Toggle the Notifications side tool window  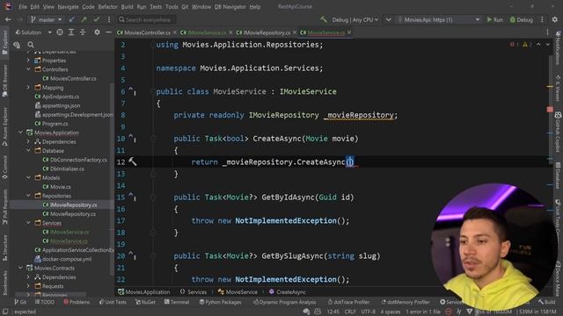point(558,47)
